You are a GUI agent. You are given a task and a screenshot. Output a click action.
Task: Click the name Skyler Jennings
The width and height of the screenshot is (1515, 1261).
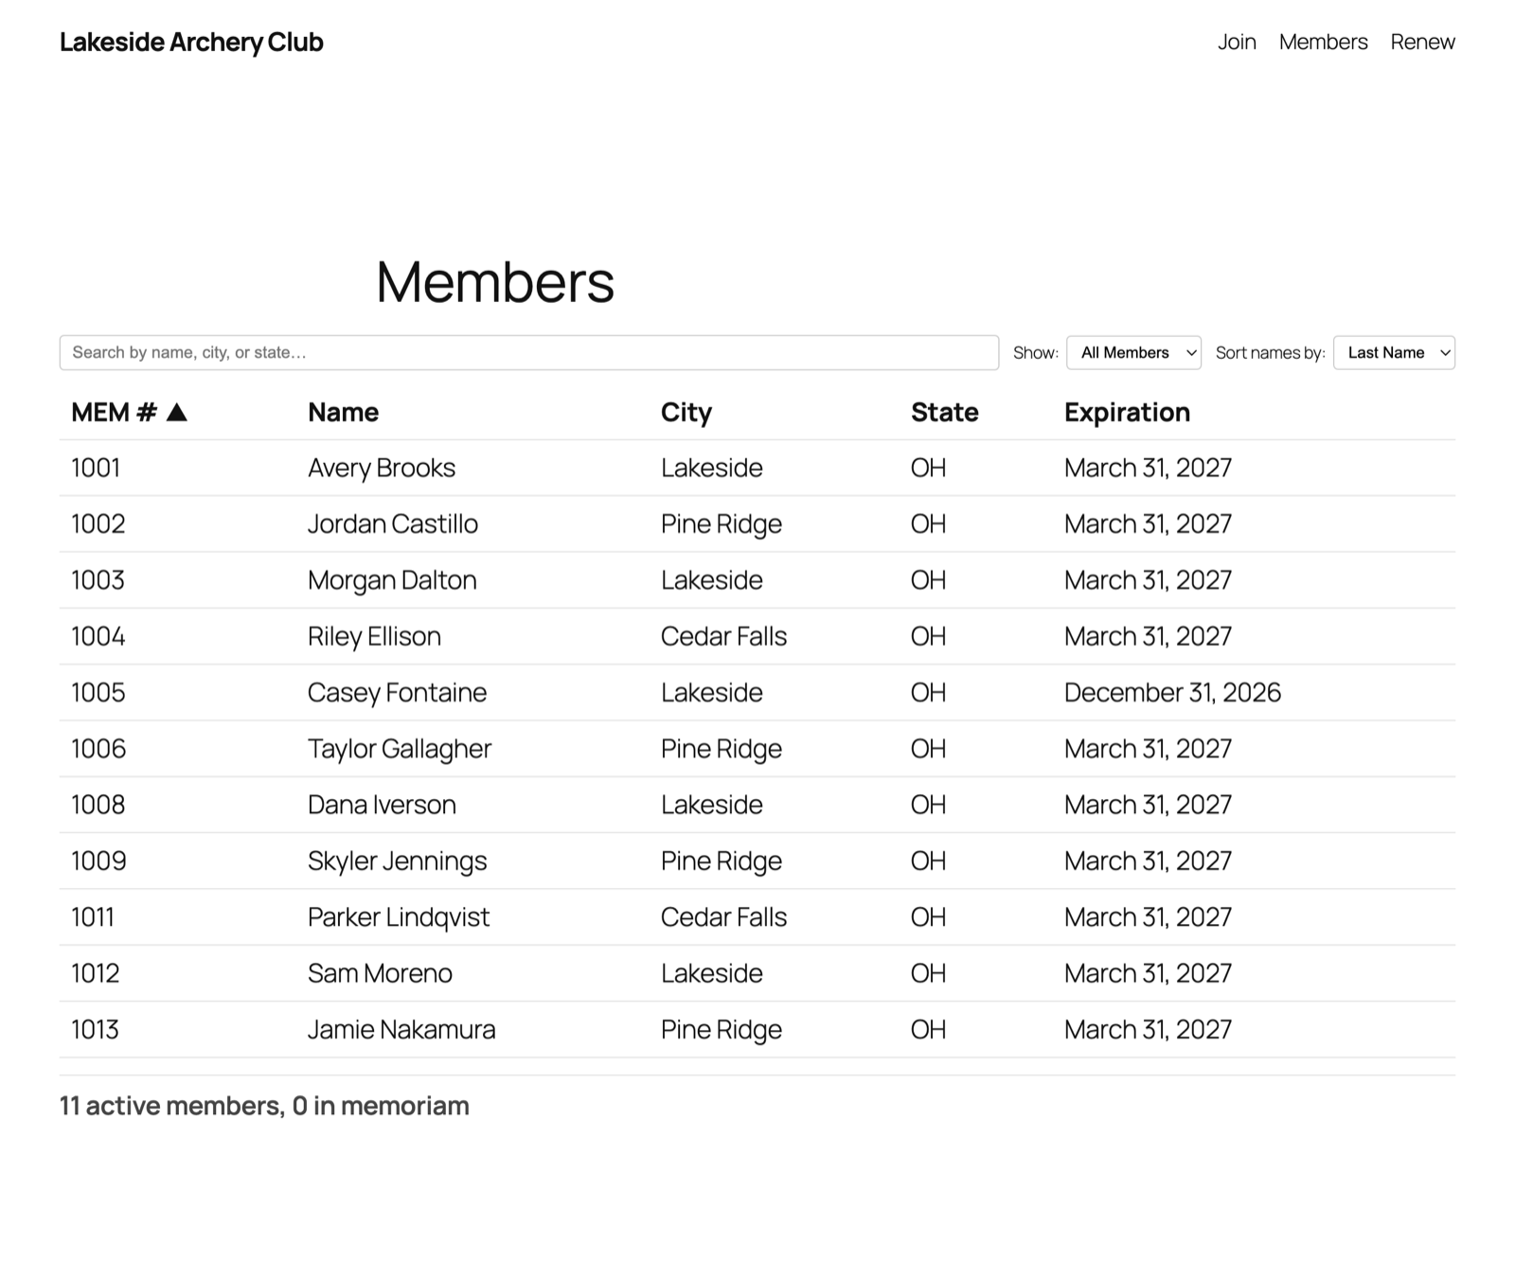[397, 861]
